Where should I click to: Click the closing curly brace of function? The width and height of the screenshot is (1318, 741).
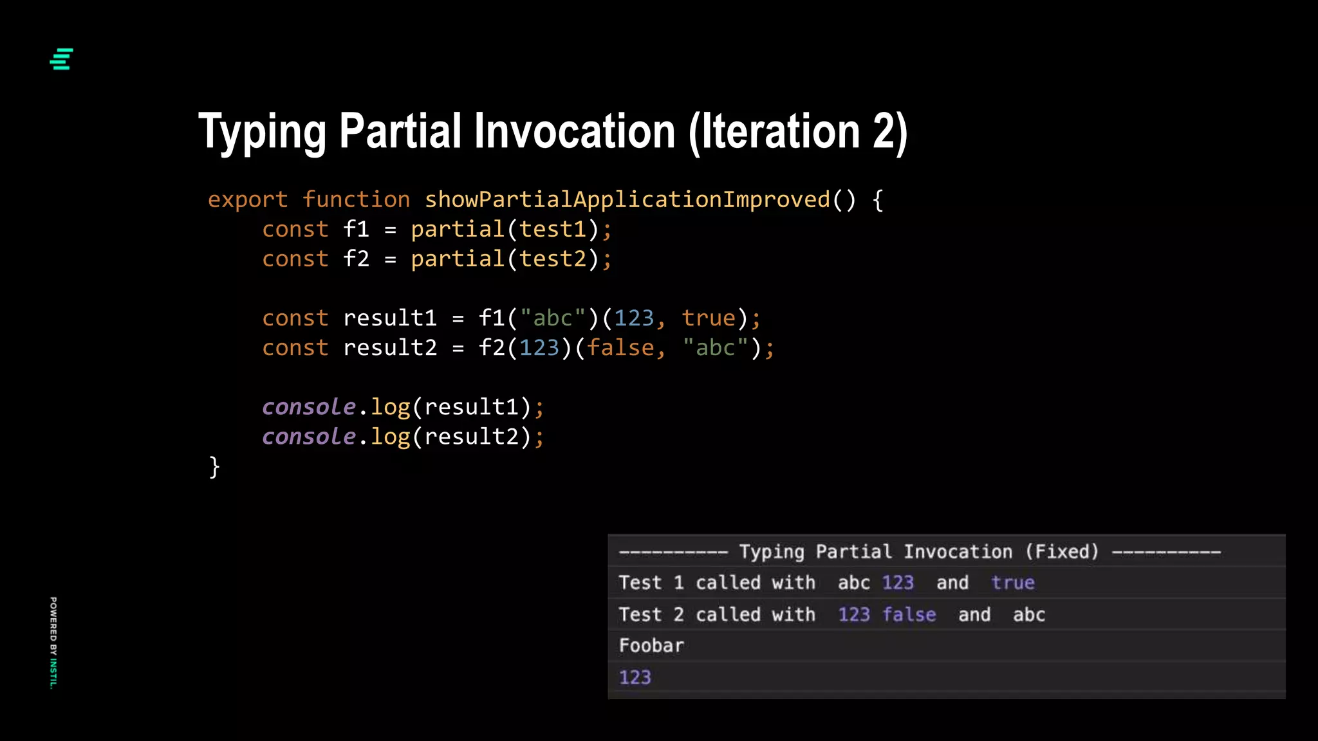click(214, 466)
